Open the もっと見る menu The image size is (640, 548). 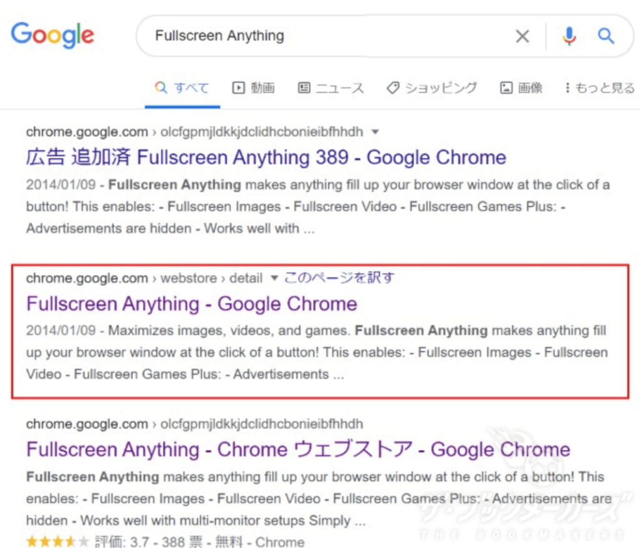click(x=599, y=87)
